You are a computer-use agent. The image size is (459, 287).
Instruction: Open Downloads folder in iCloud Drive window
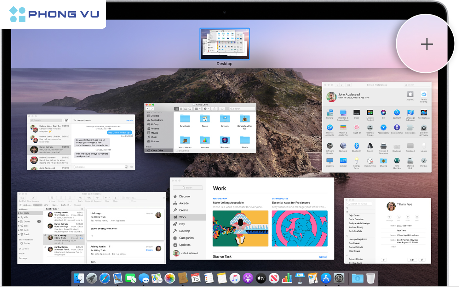tap(185, 121)
